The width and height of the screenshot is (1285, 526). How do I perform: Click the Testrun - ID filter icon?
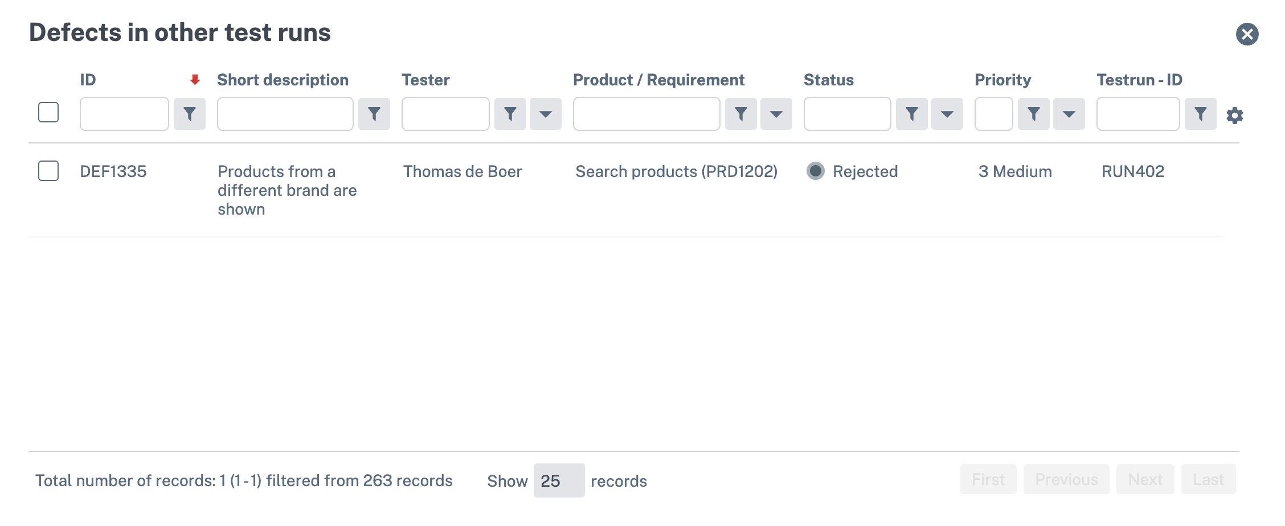(1200, 114)
